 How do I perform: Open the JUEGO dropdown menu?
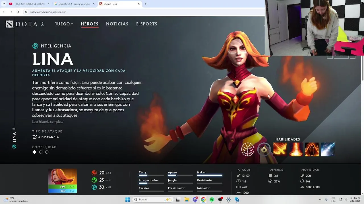click(64, 24)
